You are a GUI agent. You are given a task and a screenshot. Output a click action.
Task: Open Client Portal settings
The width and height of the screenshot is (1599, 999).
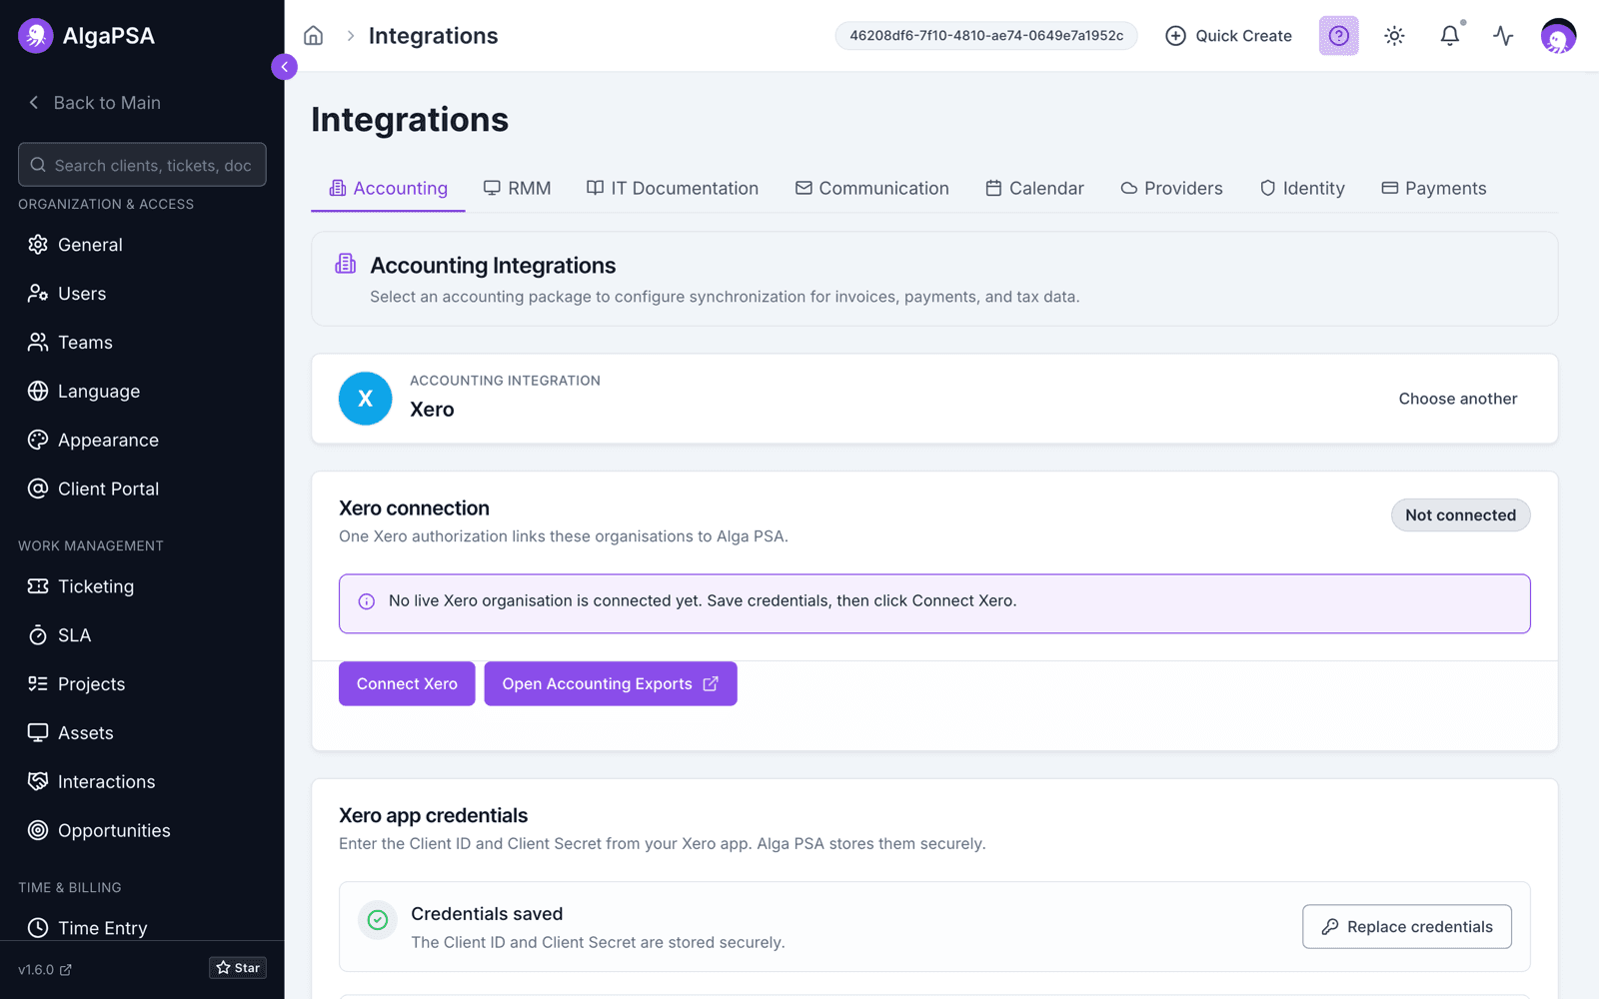pyautogui.click(x=142, y=490)
